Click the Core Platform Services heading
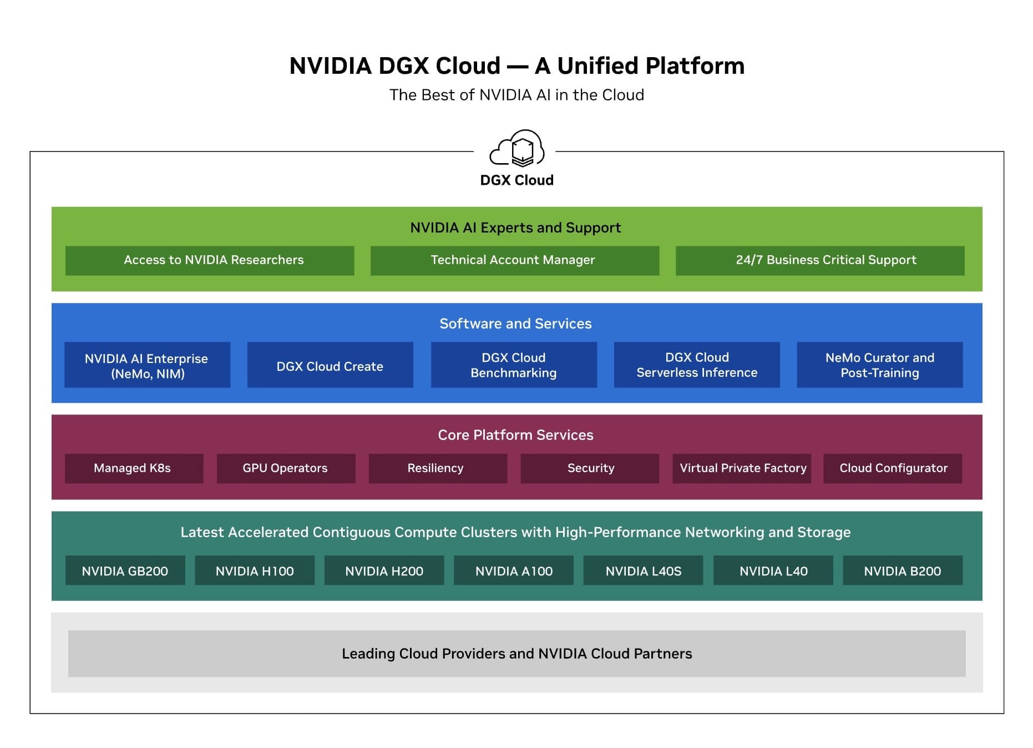 [515, 435]
